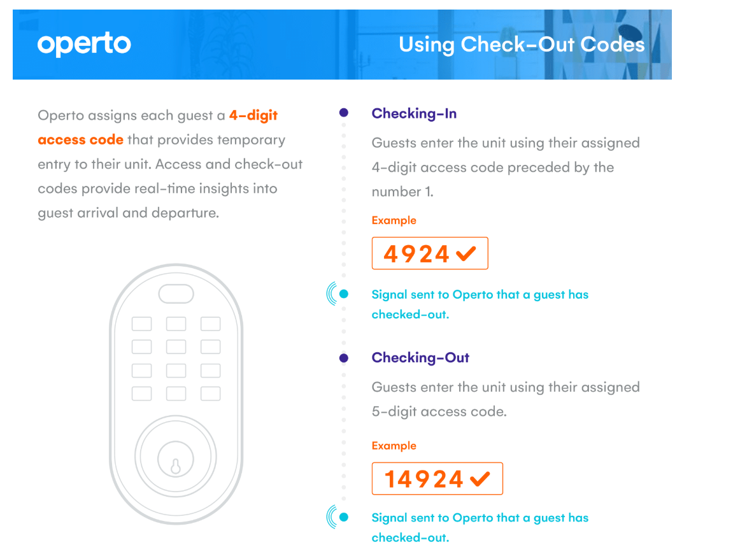The height and width of the screenshot is (547, 740).
Task: Click the Checking-Out heading
Action: pos(420,358)
